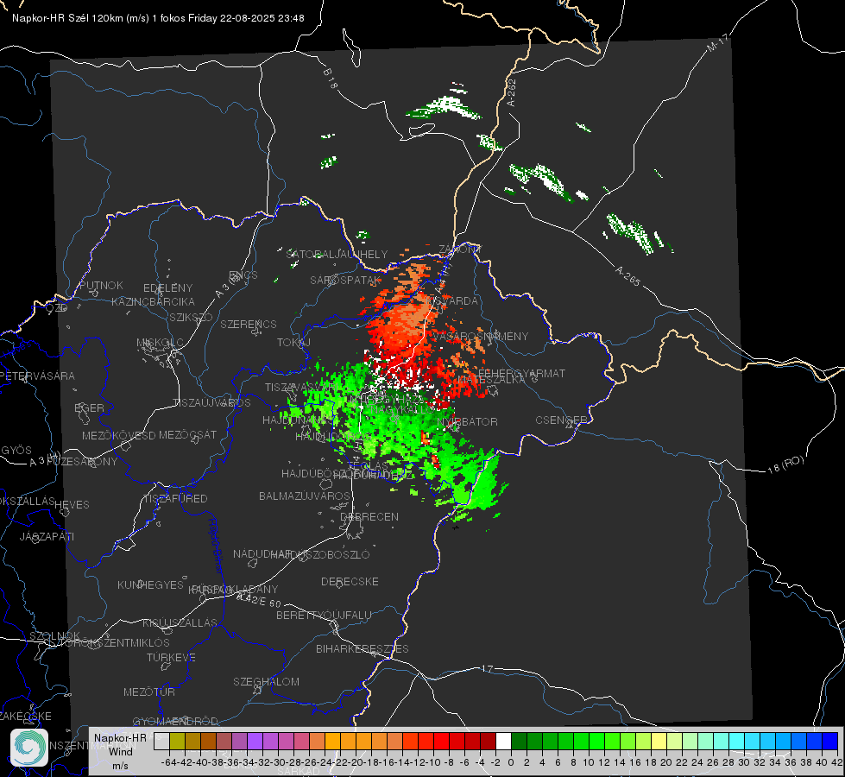Image resolution: width=845 pixels, height=777 pixels.
Task: Click the NYÍRBÁTOR town label
Action: (467, 421)
